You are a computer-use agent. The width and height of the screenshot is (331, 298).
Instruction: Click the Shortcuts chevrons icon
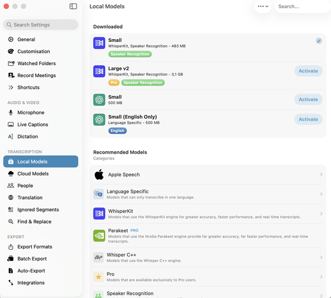[11, 87]
